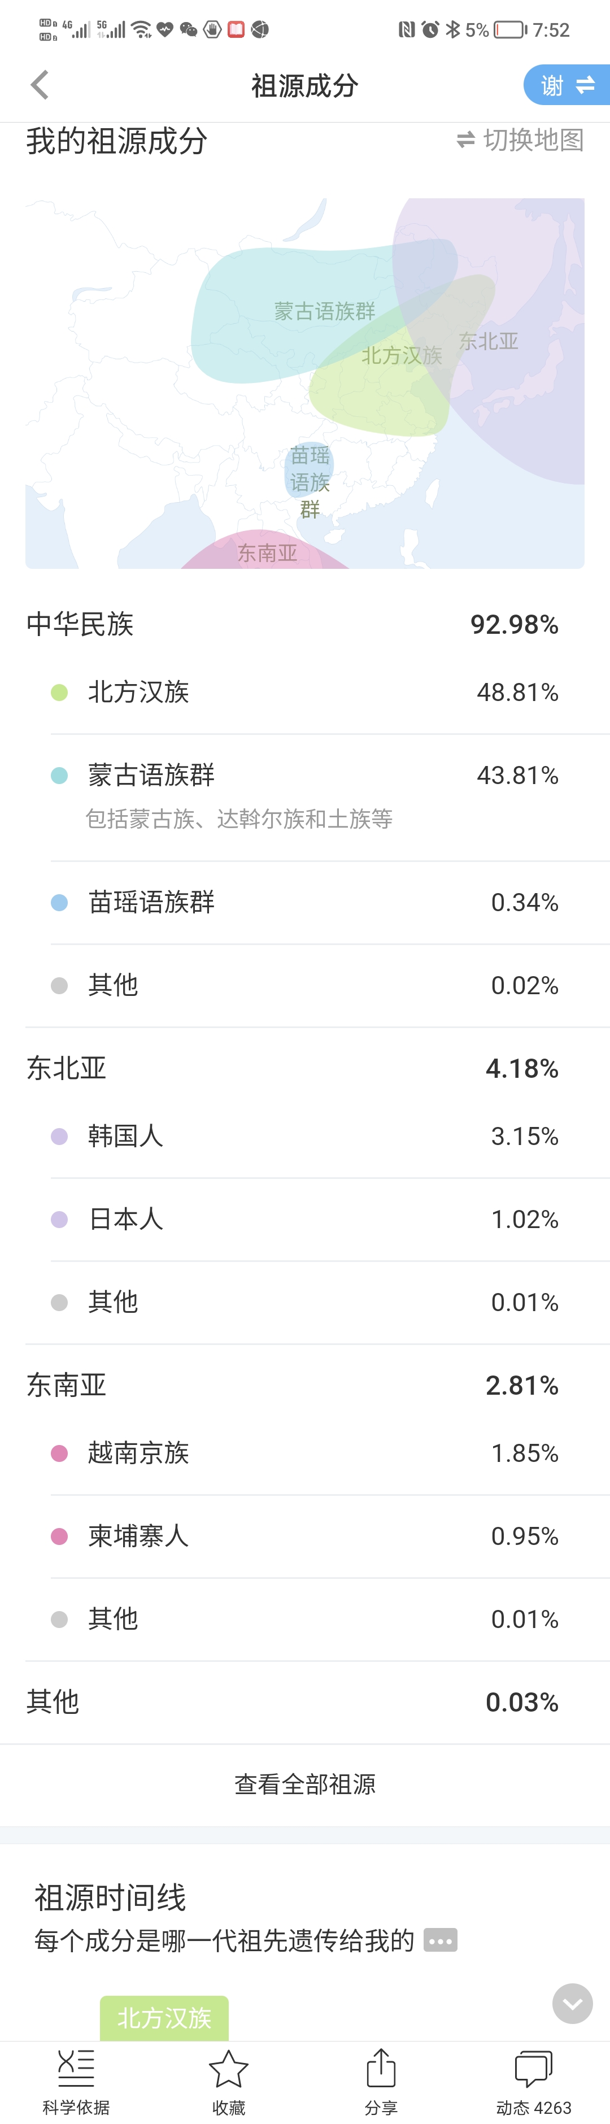Tap the pink dot beside 越南京族
This screenshot has width=610, height=2124.
point(59,1453)
